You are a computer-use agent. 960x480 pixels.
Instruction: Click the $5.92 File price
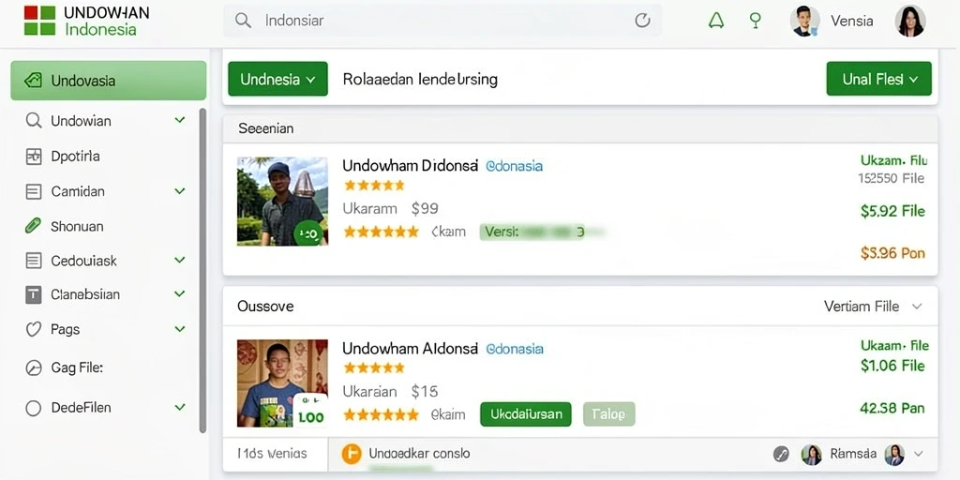[x=892, y=212]
